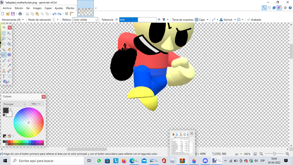Select the Move Selection tool
The height and width of the screenshot is (165, 293).
[9, 39]
